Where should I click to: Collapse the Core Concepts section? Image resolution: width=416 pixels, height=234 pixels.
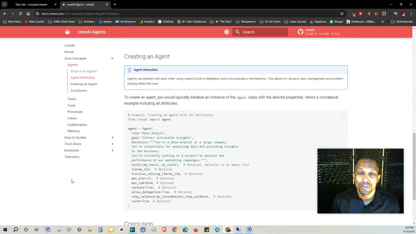[112, 58]
